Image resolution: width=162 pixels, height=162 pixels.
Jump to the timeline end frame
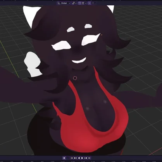(x=89, y=158)
